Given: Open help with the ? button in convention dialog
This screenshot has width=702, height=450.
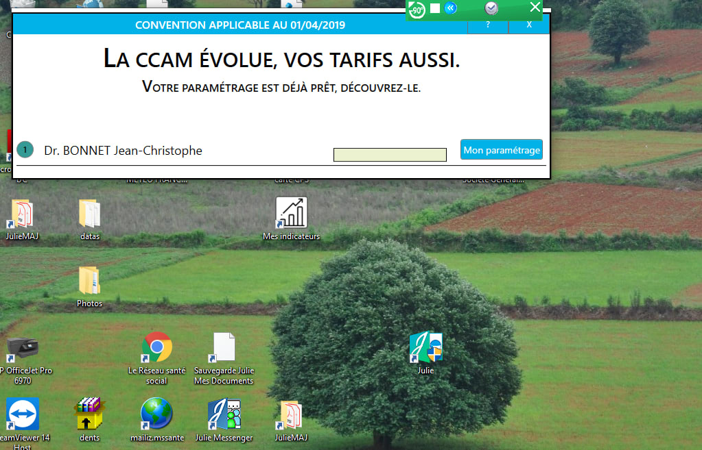Looking at the screenshot, I should click(488, 25).
